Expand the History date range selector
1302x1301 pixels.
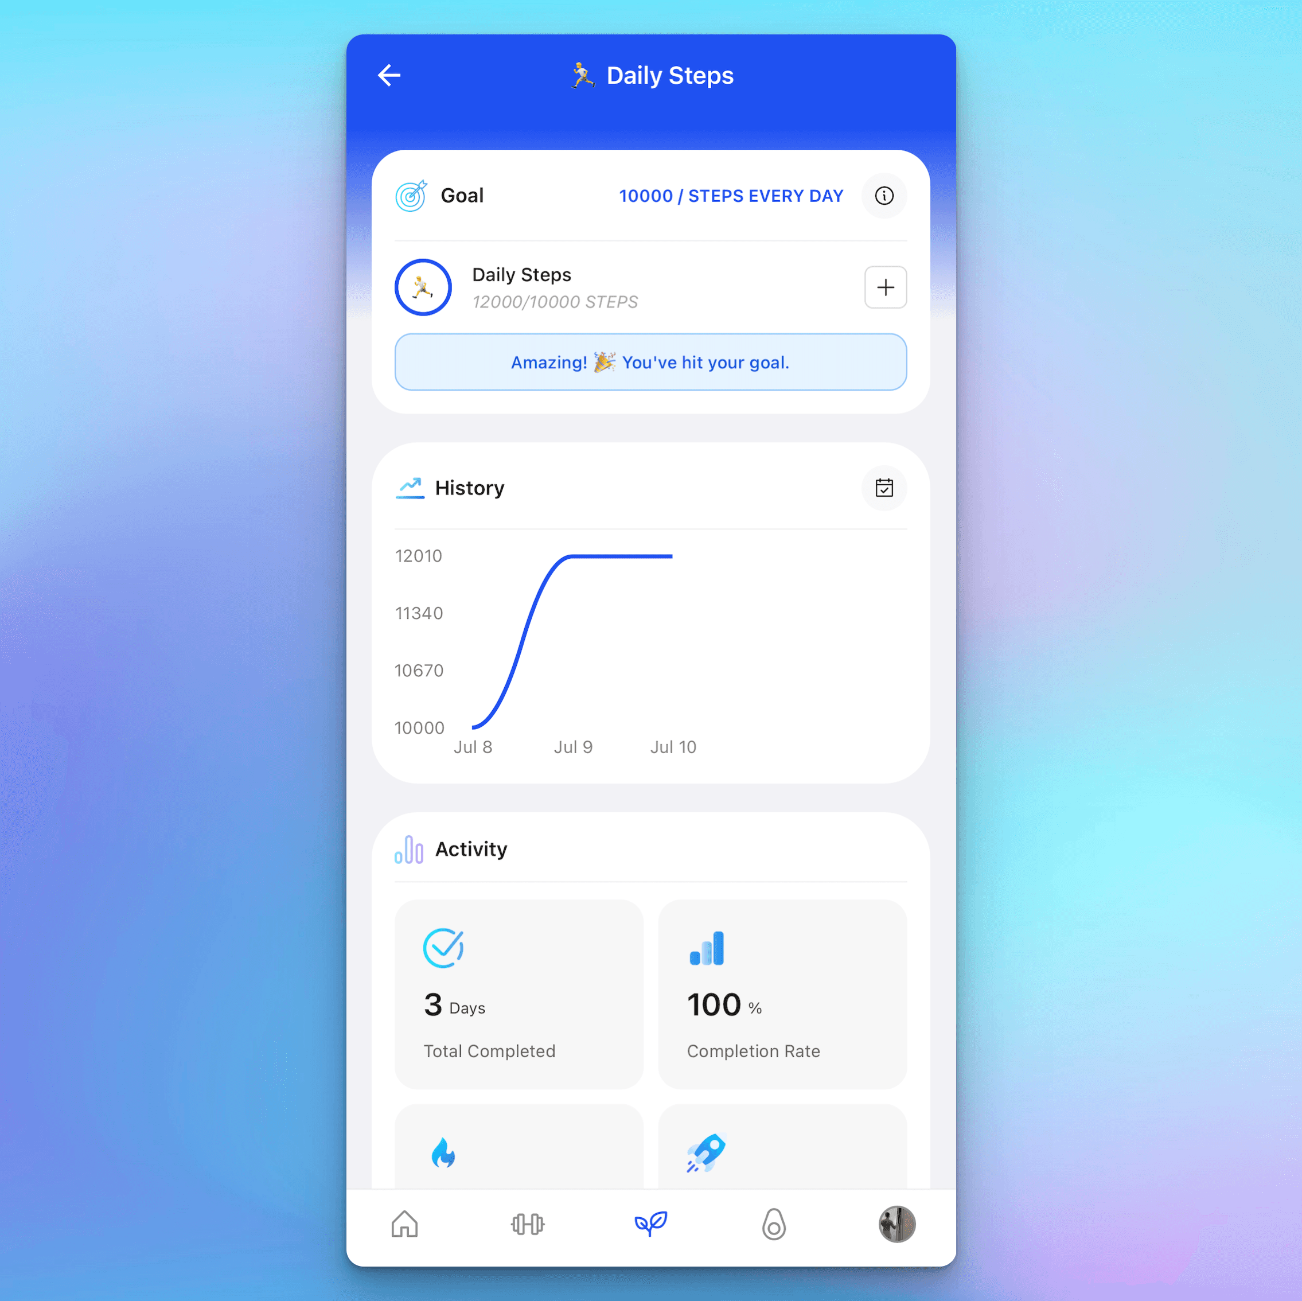pos(883,487)
